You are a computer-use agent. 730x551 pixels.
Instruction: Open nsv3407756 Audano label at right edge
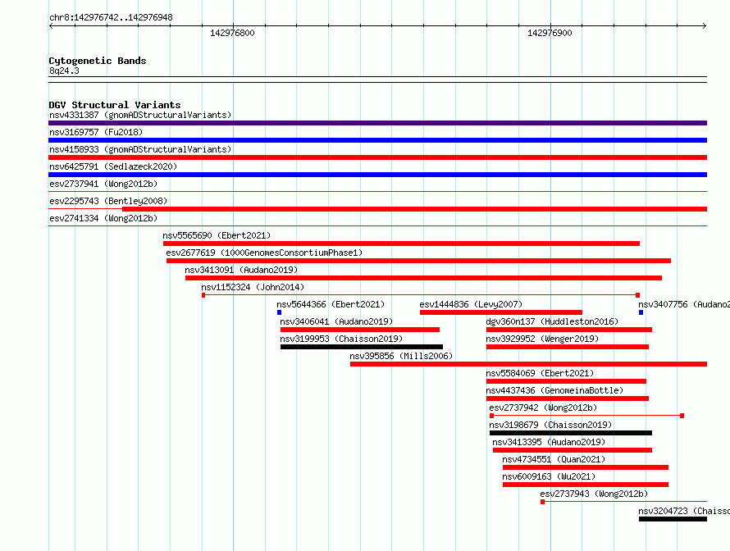click(x=684, y=304)
